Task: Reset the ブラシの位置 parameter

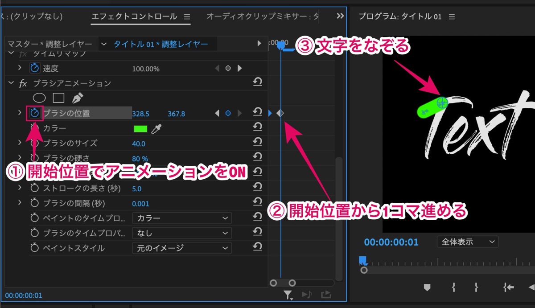Action: pos(257,112)
